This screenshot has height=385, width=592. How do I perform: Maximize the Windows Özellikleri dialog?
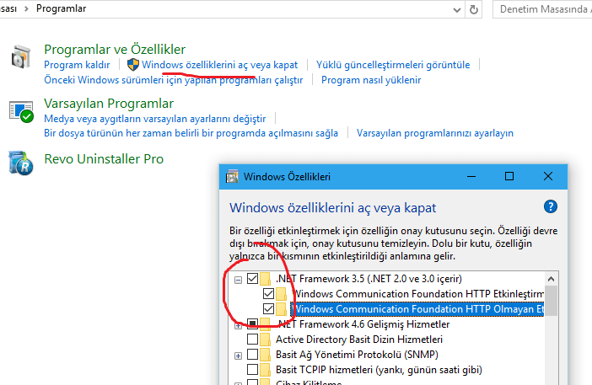pos(509,176)
